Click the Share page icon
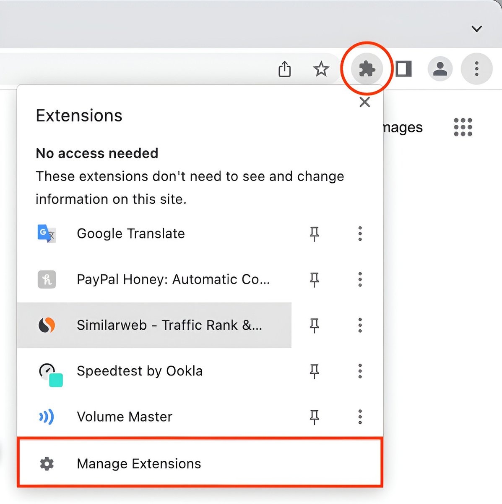 [x=285, y=69]
